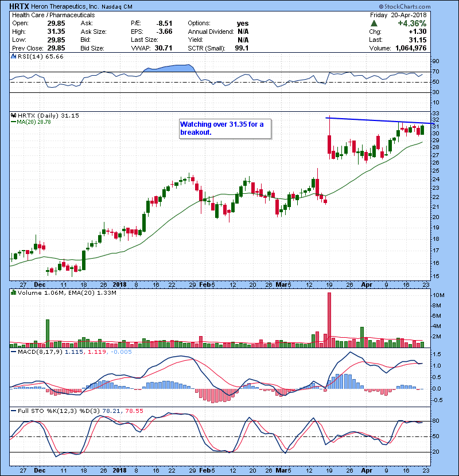This screenshot has width=459, height=476.
Task: Click the green up-arrow change icon
Action: tap(374, 24)
